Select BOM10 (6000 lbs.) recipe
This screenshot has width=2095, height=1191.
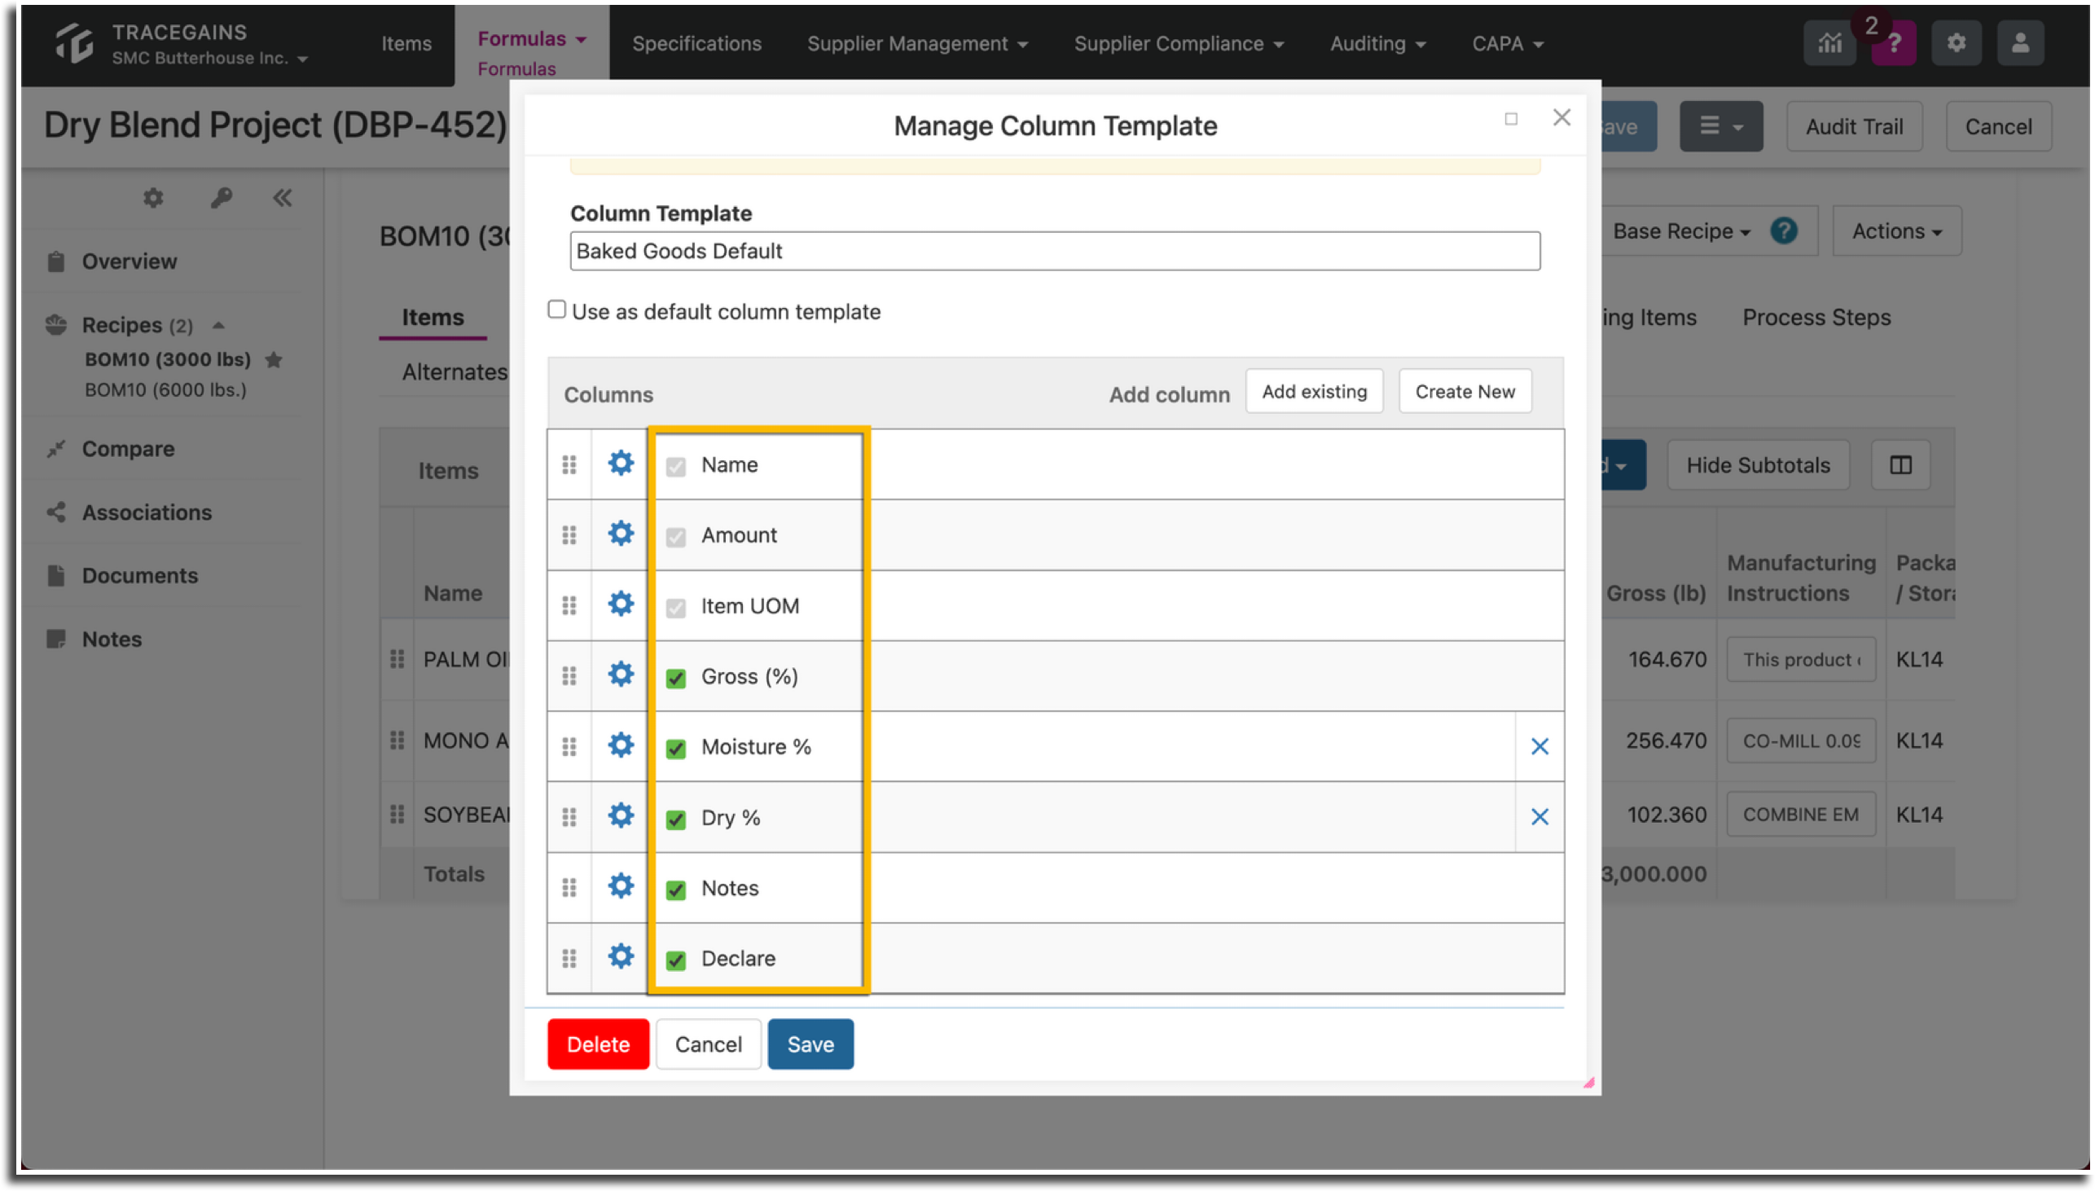[165, 390]
